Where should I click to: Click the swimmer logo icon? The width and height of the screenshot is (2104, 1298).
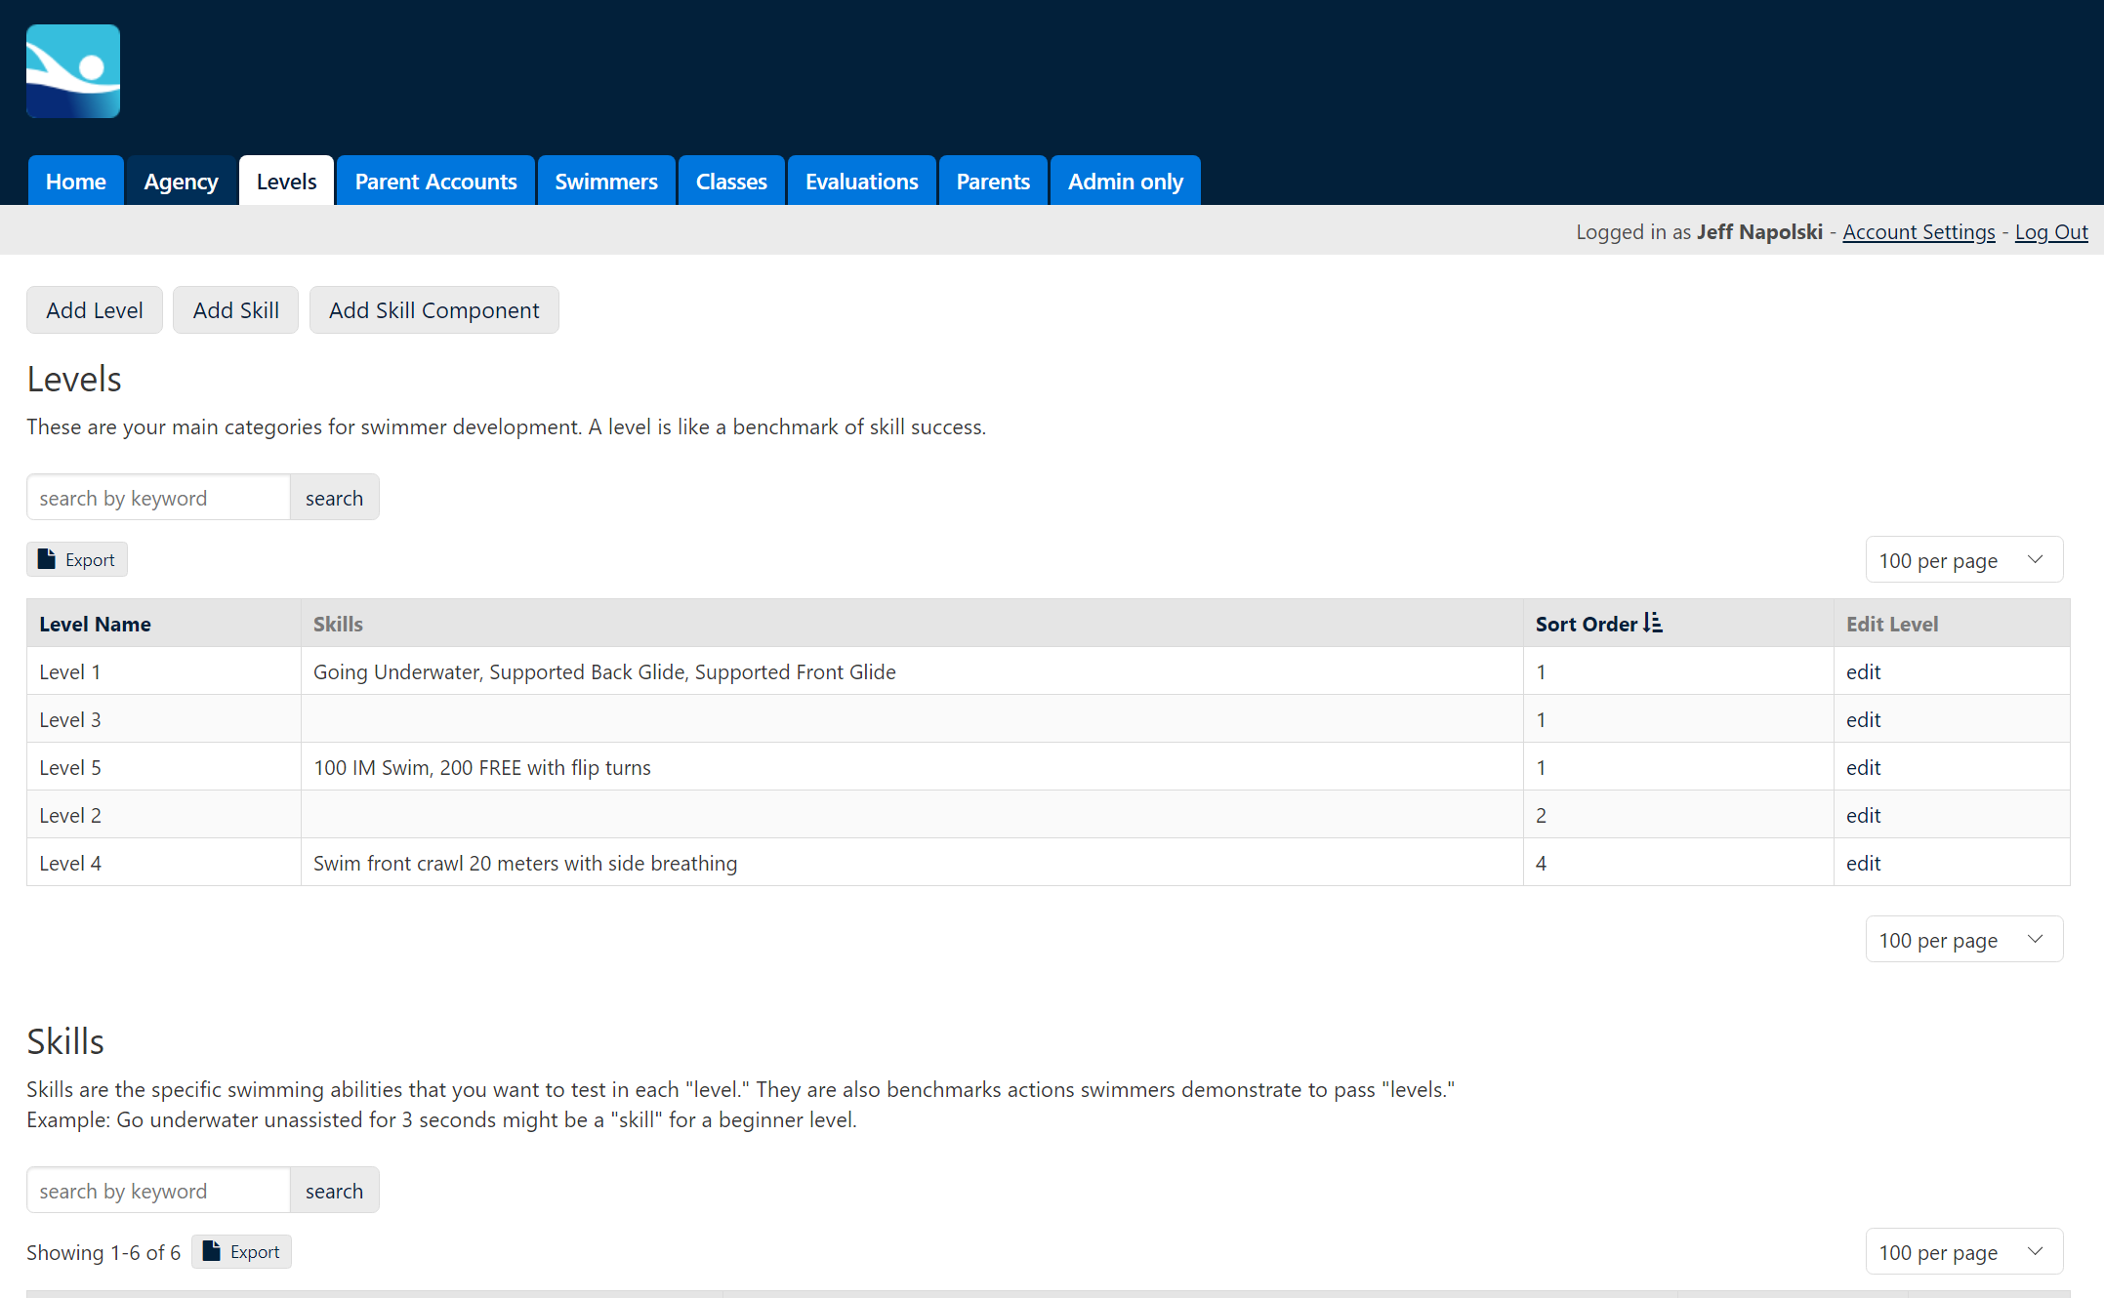click(73, 71)
